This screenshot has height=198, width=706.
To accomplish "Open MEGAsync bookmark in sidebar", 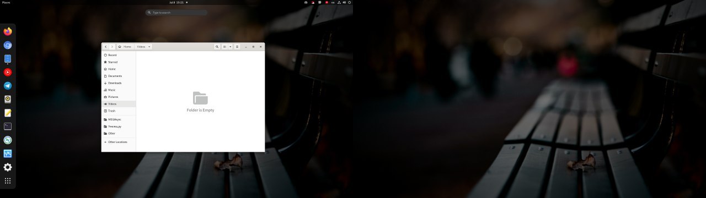I will pos(119,119).
